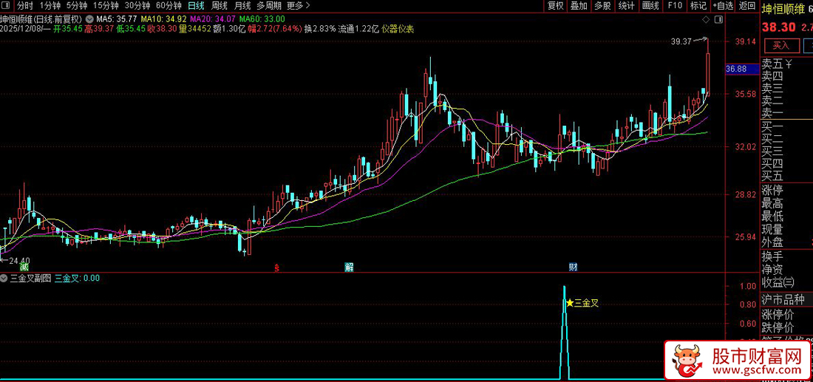Click the red S marker below the chart

[x=277, y=266]
